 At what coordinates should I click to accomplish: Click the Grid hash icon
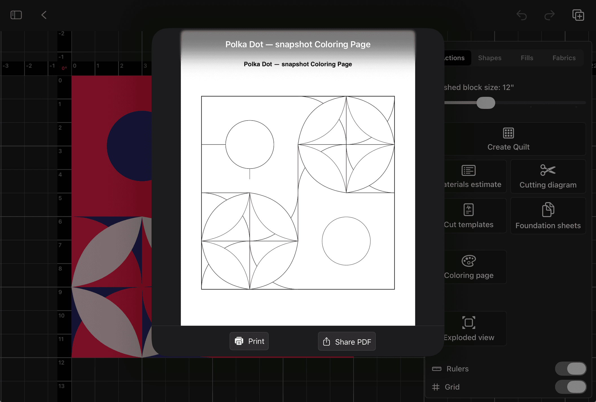click(436, 387)
